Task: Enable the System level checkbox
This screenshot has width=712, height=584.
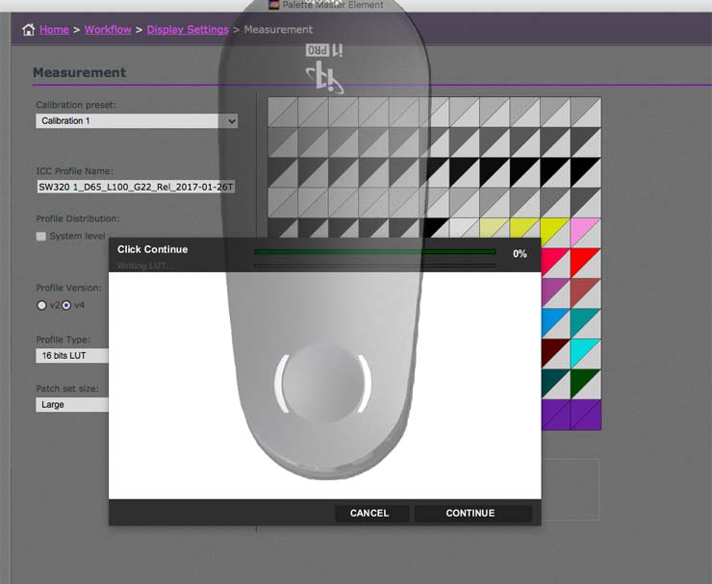Action: 40,236
